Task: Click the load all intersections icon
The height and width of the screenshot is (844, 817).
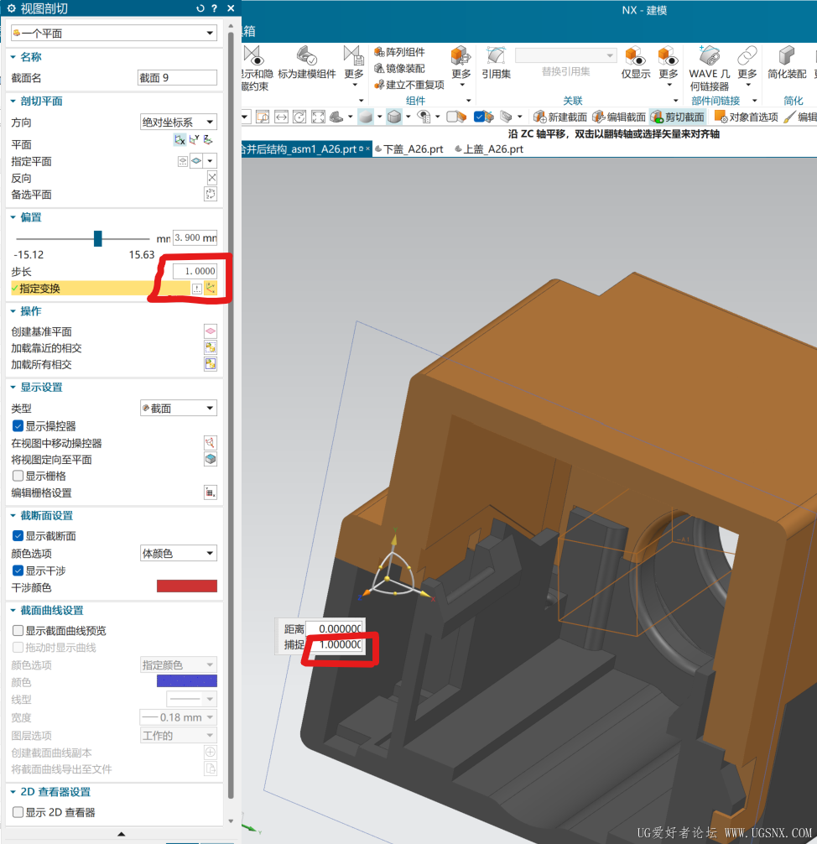Action: pos(211,364)
